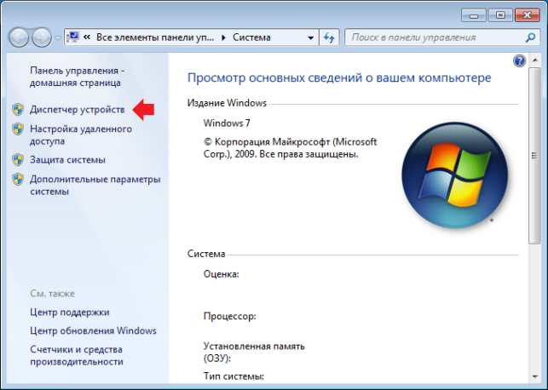Viewport: 548px width, 390px height.
Task: Click the 'Windows 7' edition text
Action: [x=227, y=123]
